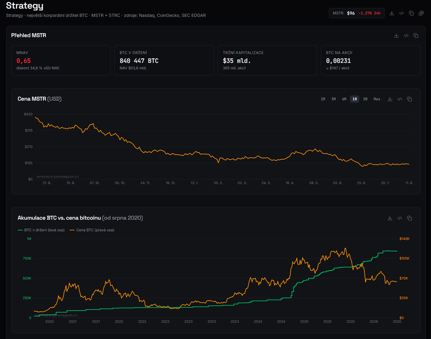Screen dimensions: 431x339
Task: Show Max range on Cena MSTR chart
Action: [377, 99]
